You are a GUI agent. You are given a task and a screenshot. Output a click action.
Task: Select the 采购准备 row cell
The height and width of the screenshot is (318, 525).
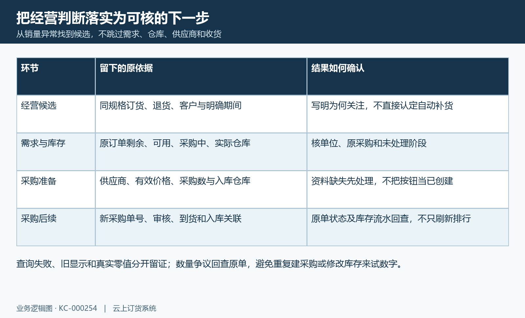pos(56,189)
